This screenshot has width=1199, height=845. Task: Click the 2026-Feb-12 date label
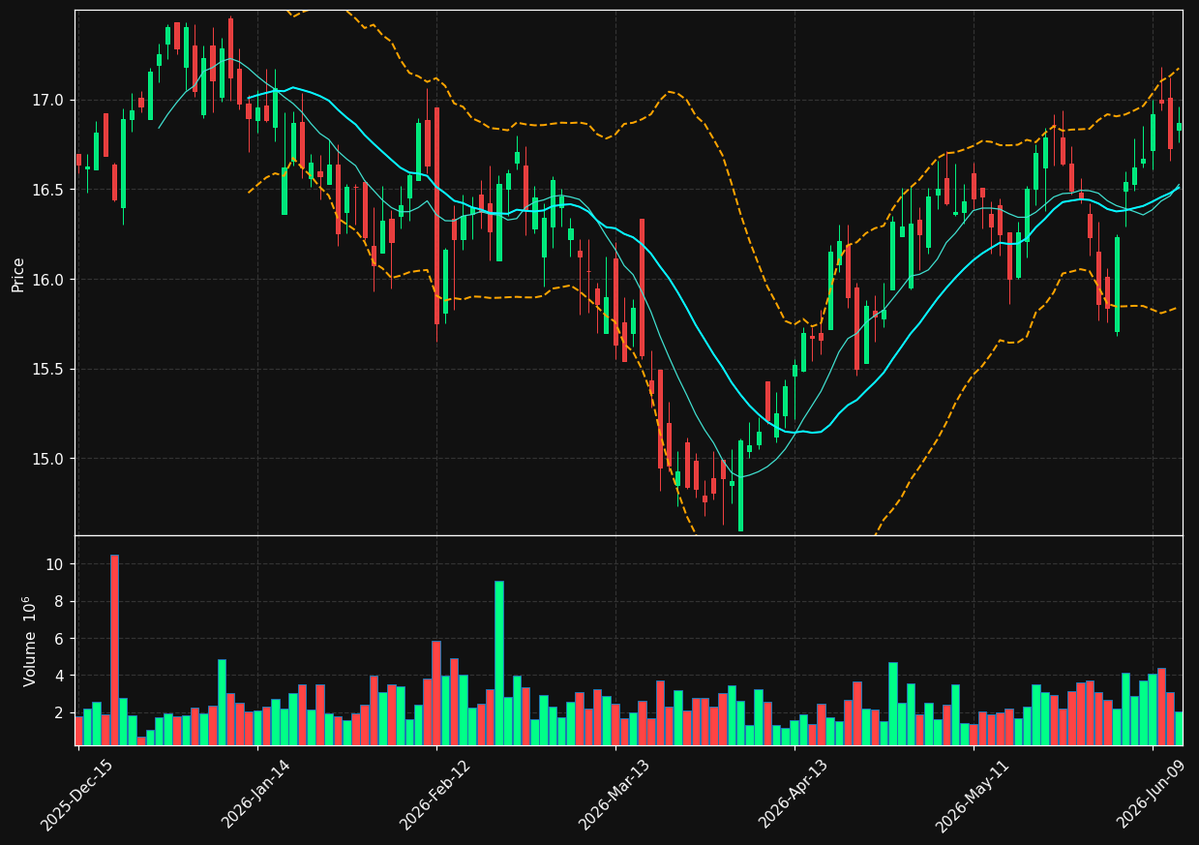[x=435, y=795]
